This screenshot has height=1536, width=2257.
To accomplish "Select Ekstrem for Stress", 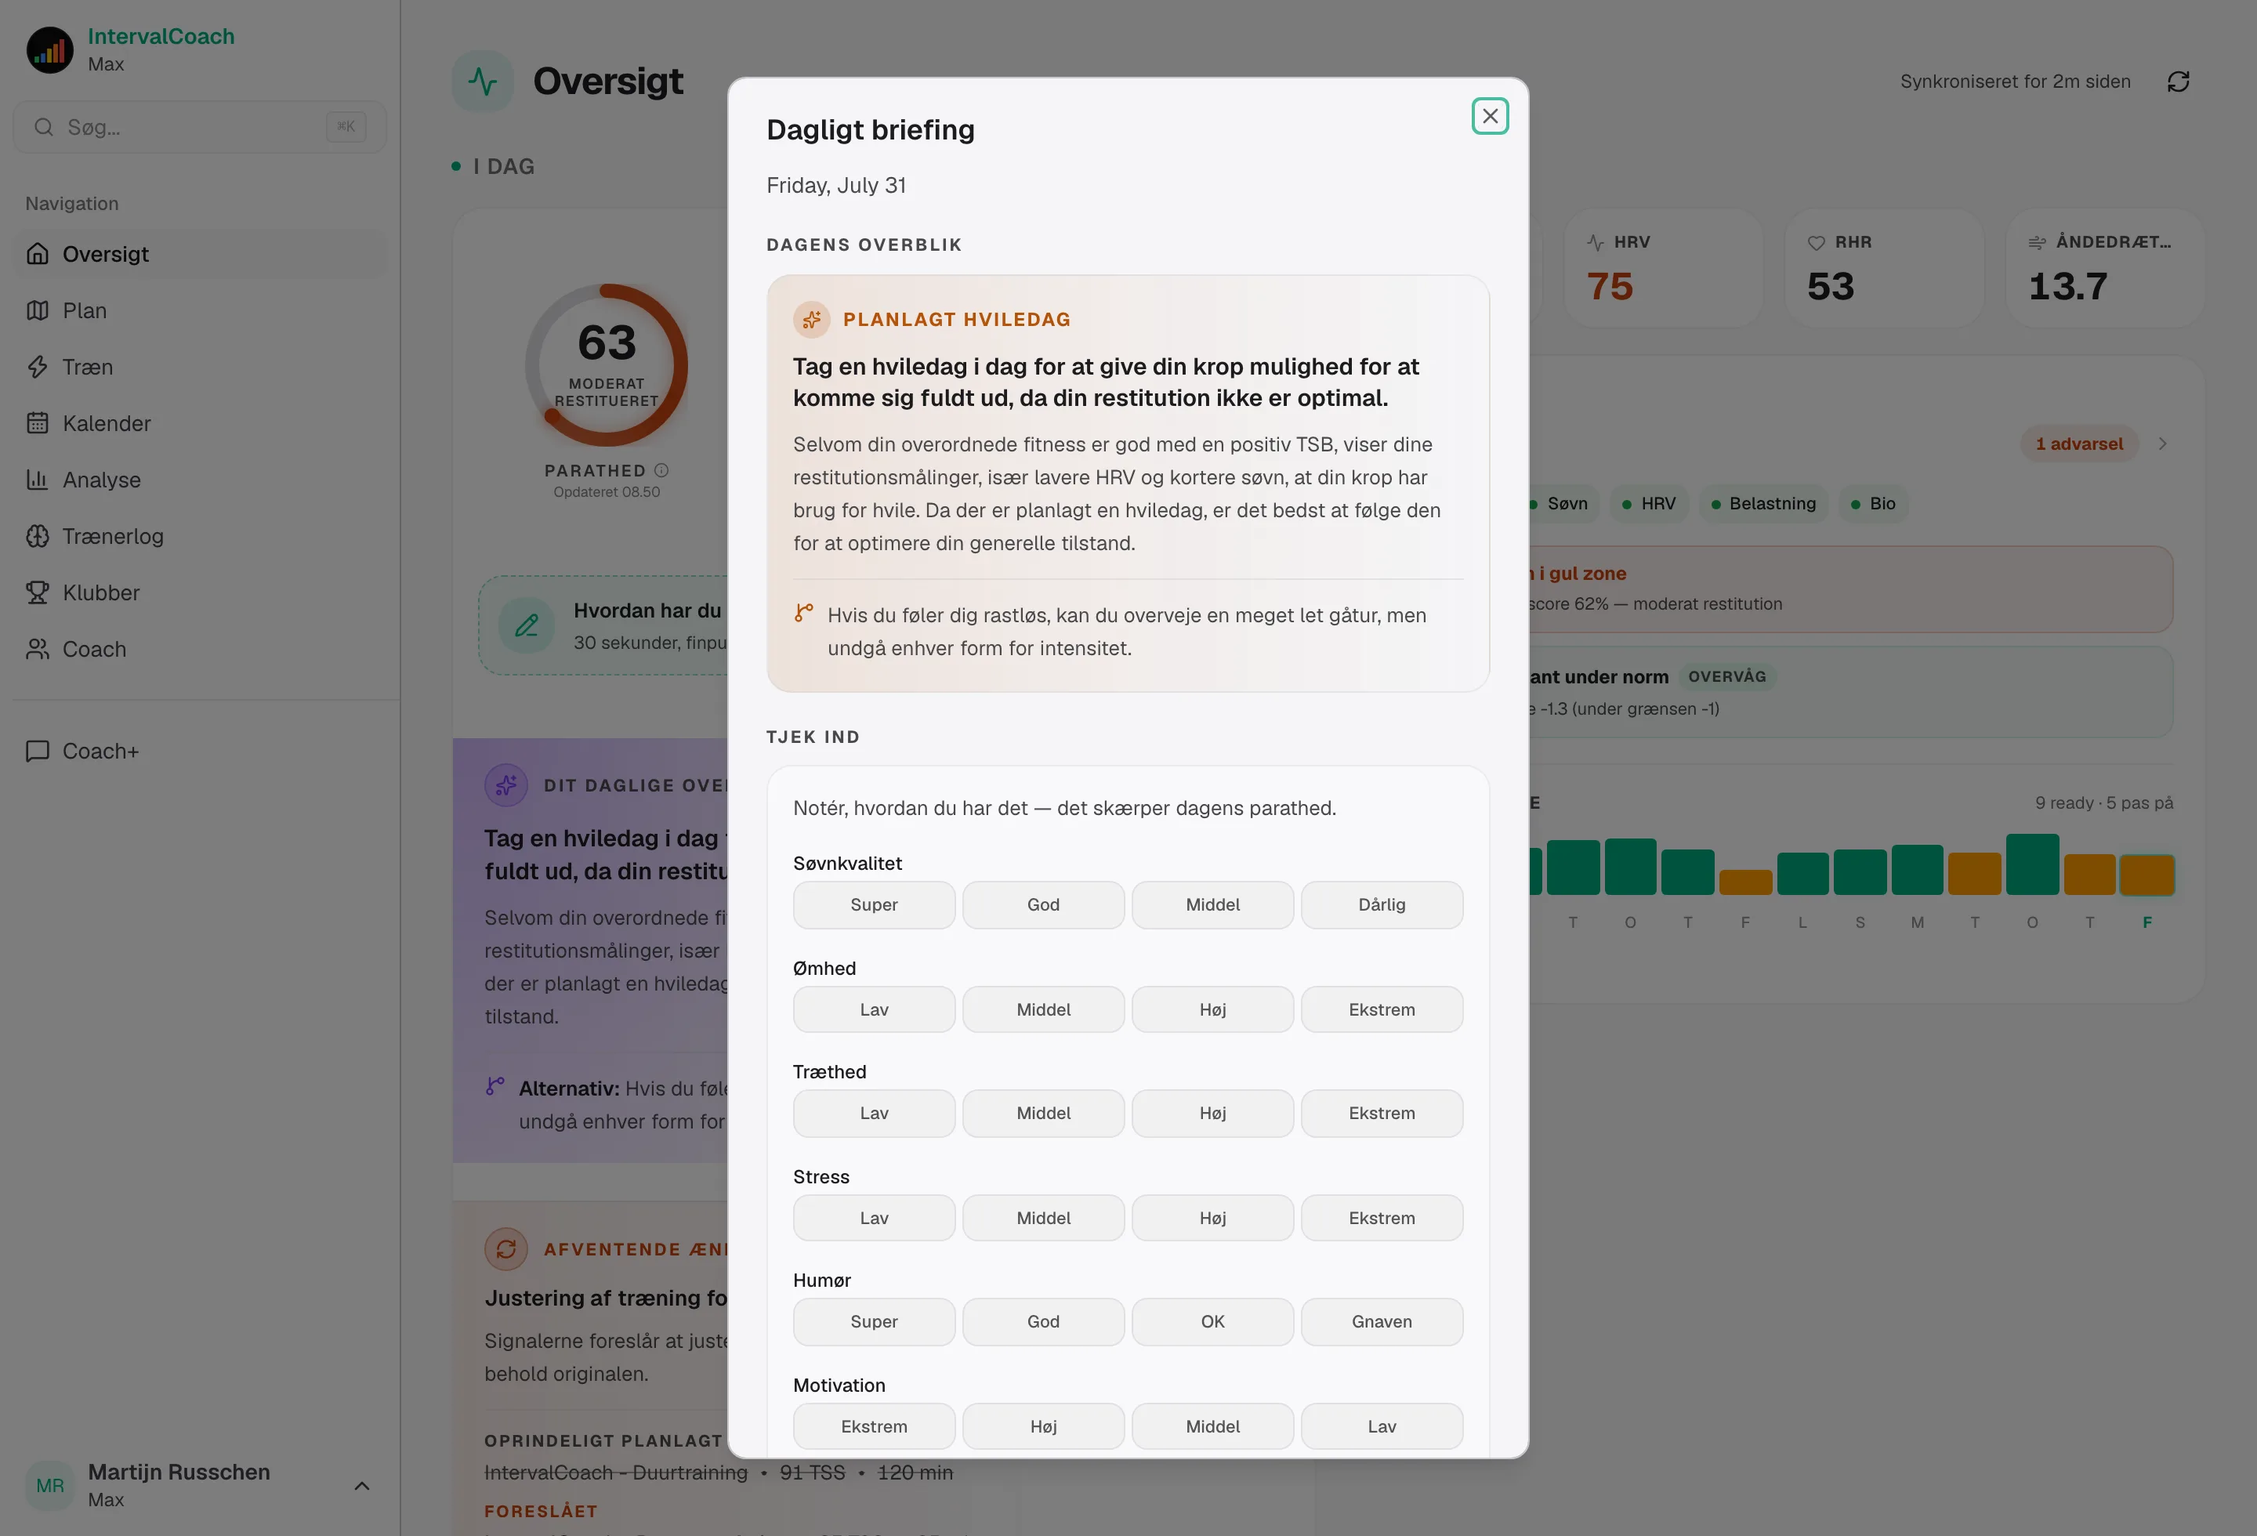I will pos(1382,1219).
